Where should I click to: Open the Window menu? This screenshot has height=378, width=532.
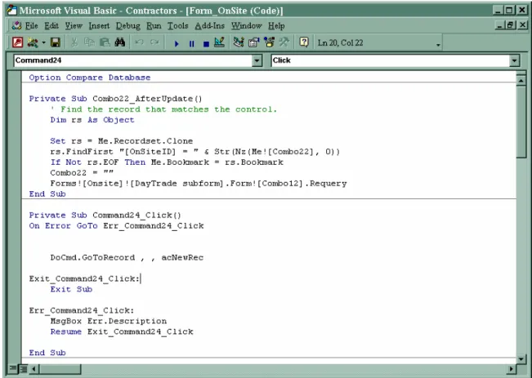[x=246, y=26]
